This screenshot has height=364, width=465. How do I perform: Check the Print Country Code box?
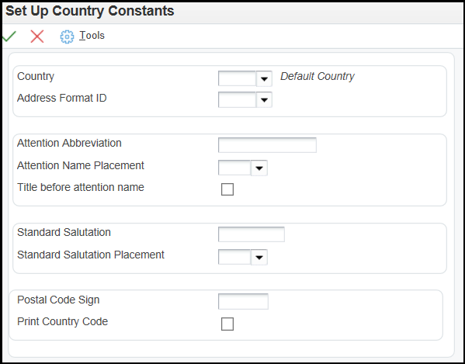(227, 324)
